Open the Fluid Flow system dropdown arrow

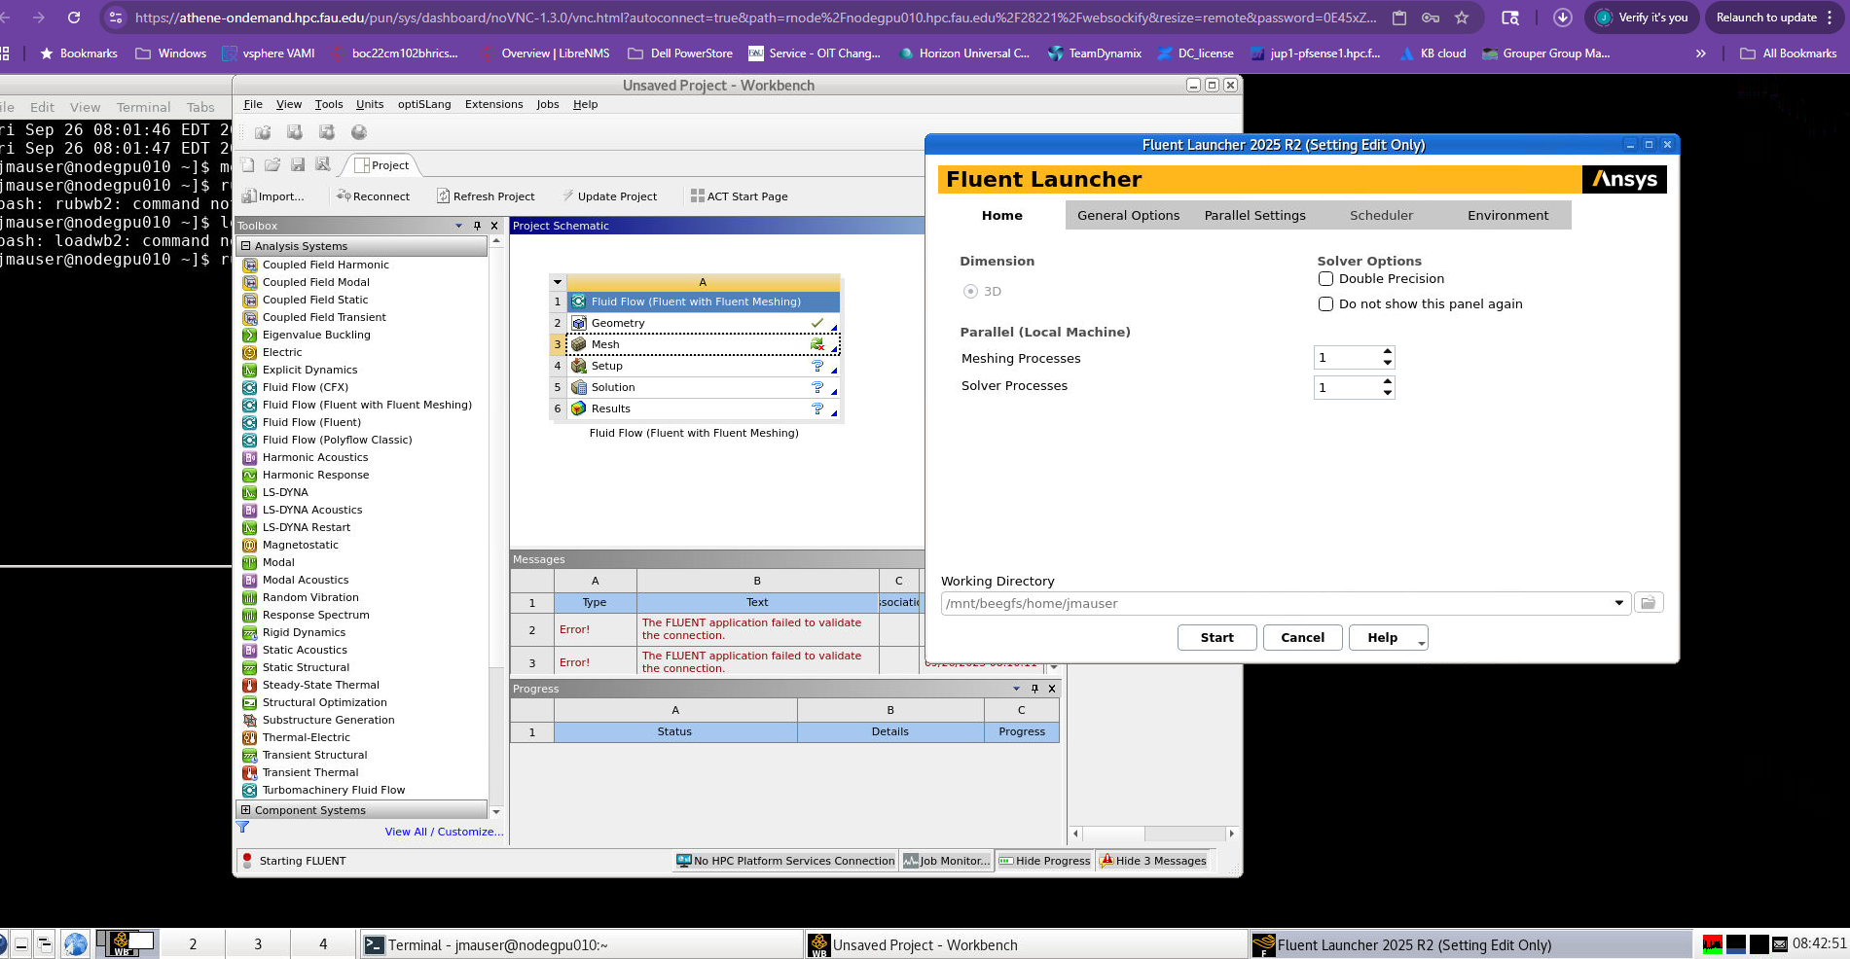point(558,282)
